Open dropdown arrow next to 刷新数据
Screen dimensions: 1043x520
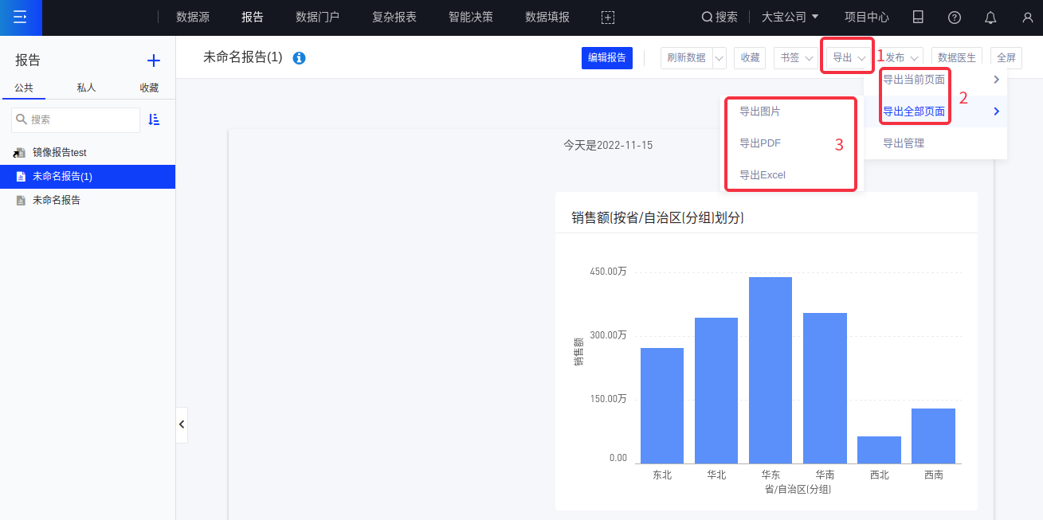(x=720, y=58)
